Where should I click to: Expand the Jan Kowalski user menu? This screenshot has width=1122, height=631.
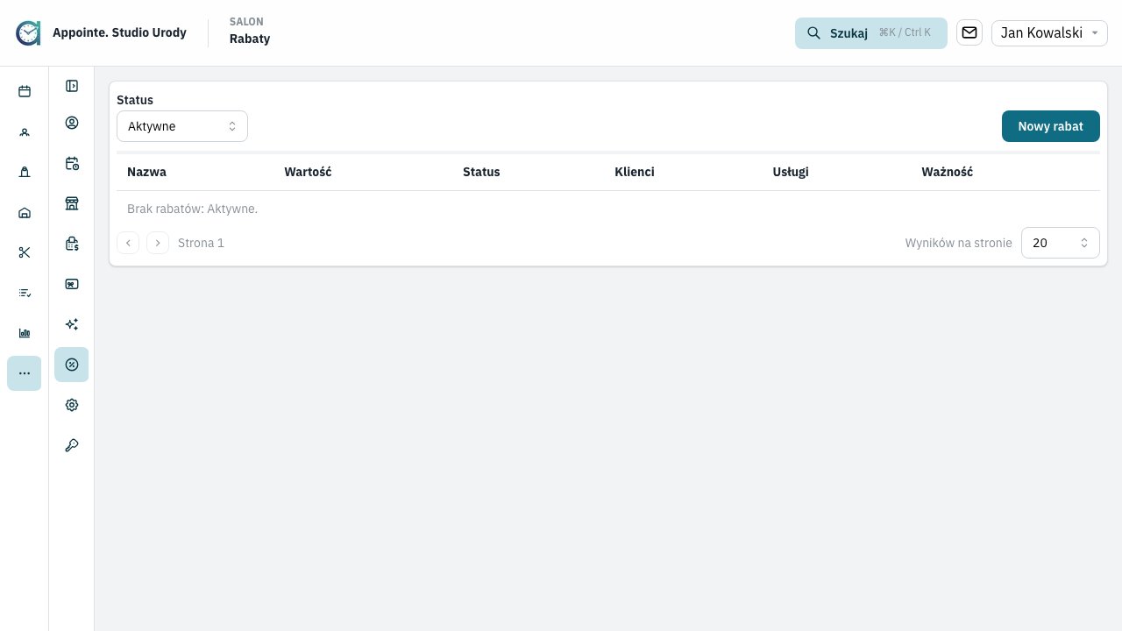click(1049, 33)
